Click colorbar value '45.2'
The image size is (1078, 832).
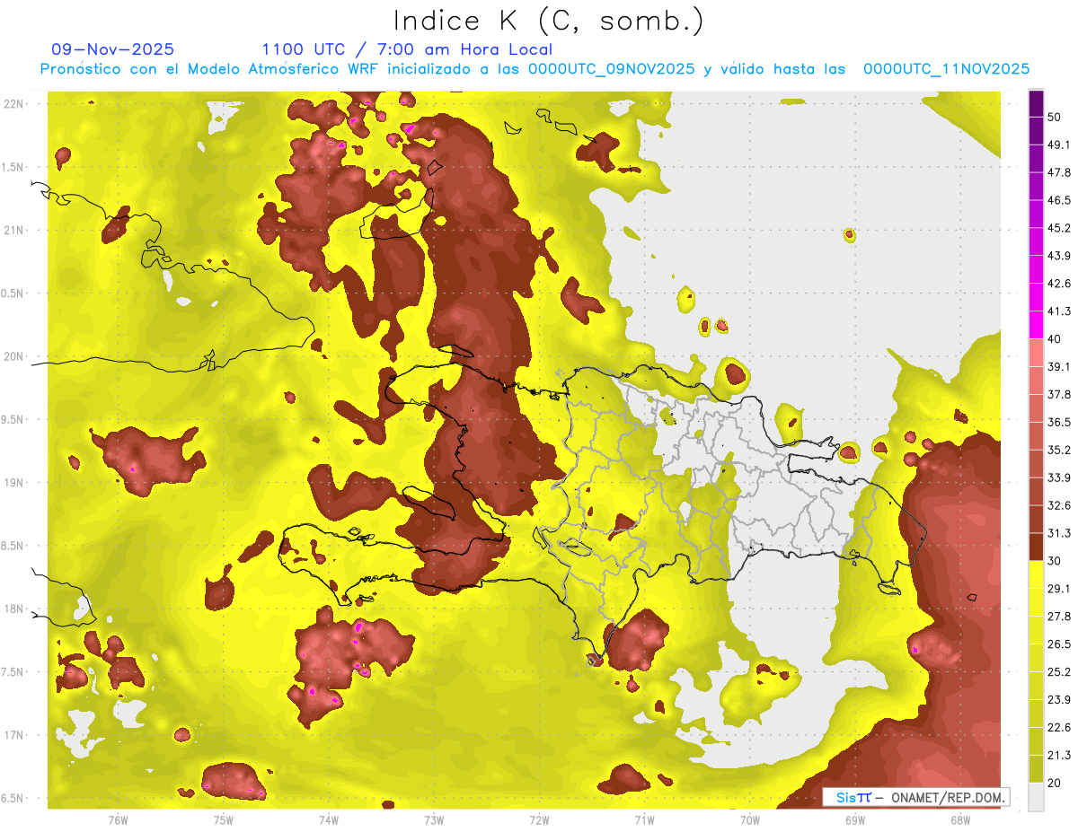pyautogui.click(x=1059, y=228)
